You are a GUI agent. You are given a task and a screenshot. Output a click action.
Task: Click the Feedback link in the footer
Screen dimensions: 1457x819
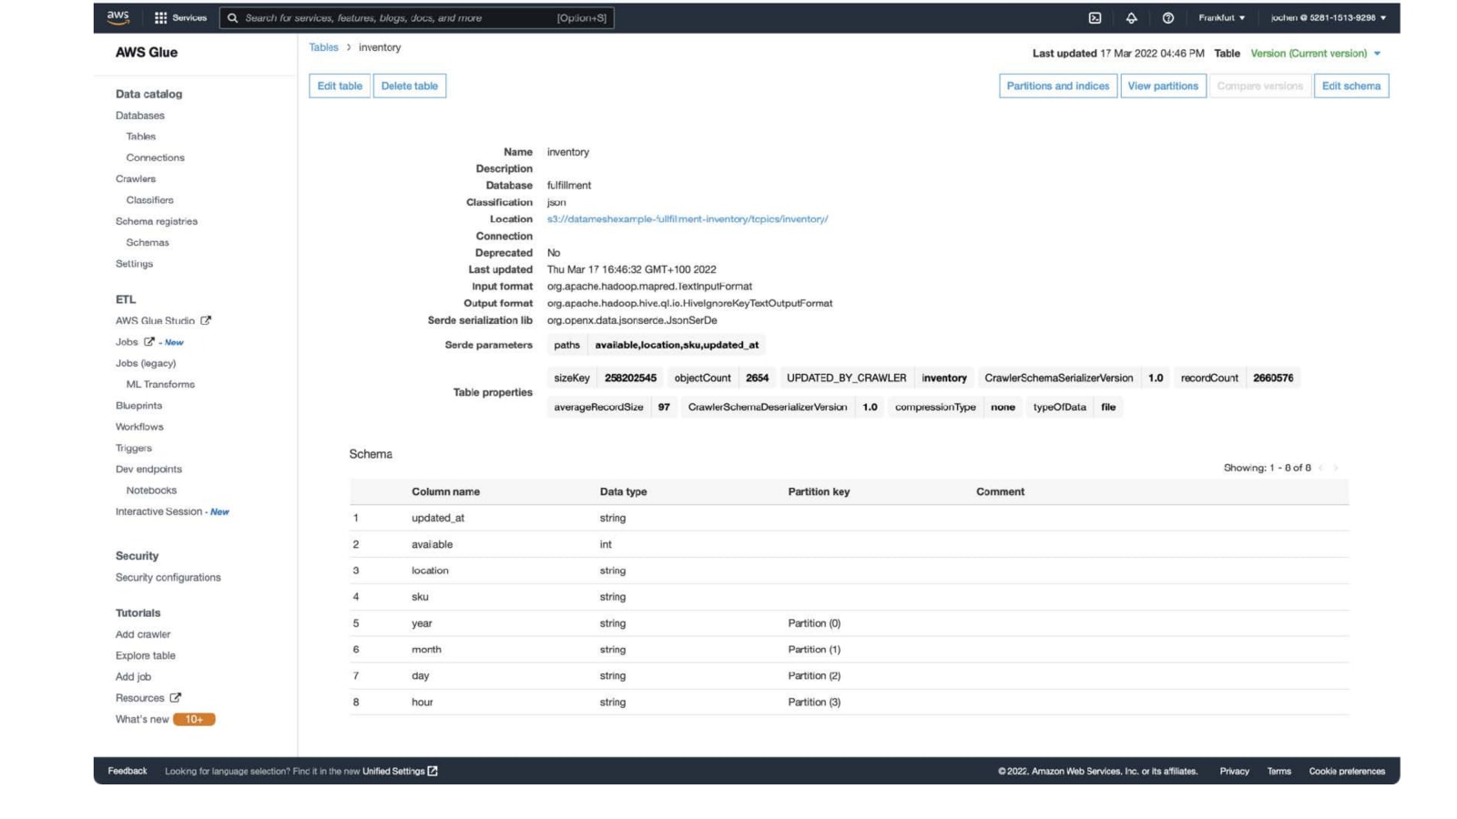coord(127,771)
